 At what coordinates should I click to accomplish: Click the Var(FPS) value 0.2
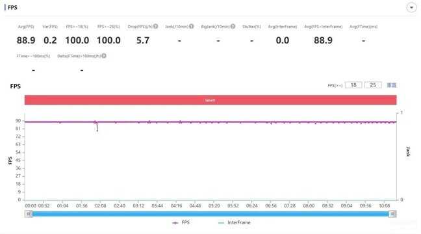pos(50,40)
